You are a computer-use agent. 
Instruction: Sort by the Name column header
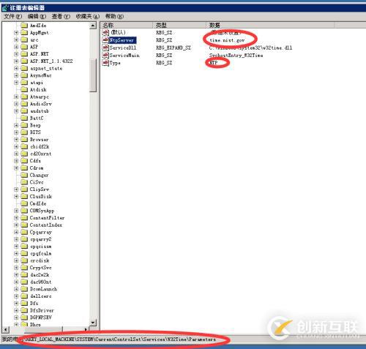(x=127, y=25)
